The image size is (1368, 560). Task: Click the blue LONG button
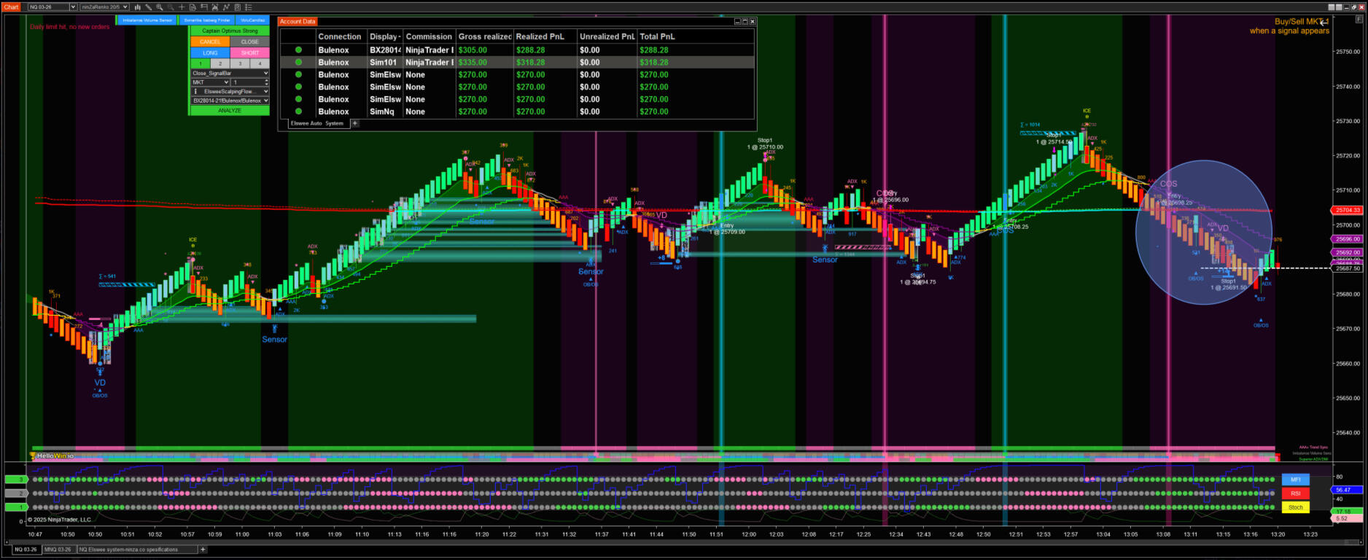click(x=210, y=52)
